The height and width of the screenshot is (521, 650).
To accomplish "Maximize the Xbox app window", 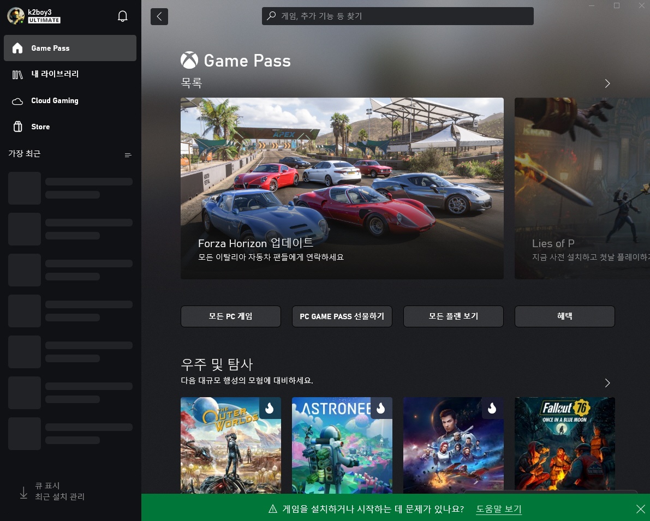I will coord(616,5).
